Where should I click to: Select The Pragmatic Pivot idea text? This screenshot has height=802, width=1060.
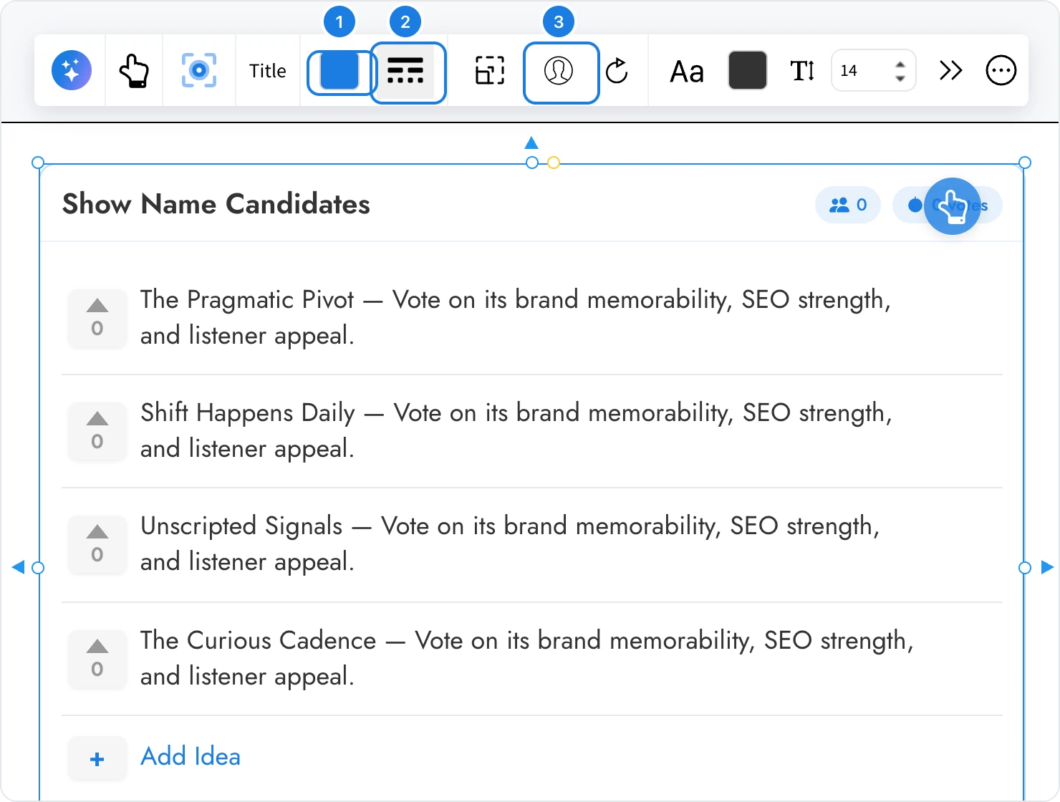516,317
